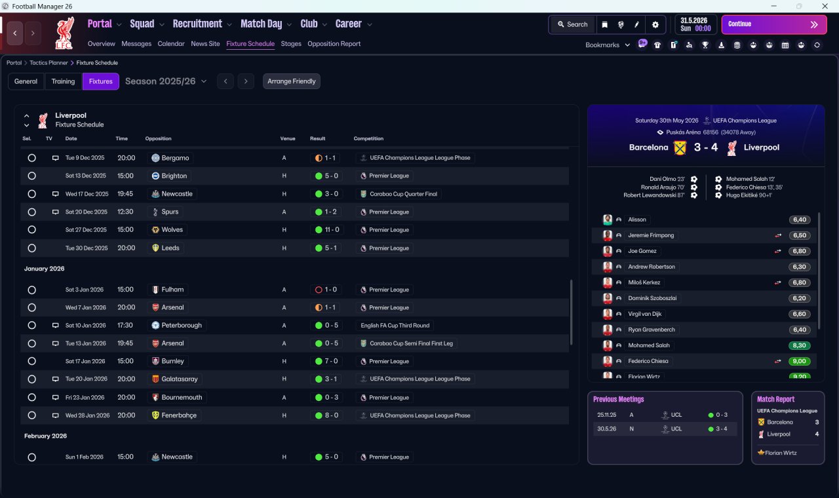Screen dimensions: 839x498
Task: Click the Barcelona crest in match summary
Action: point(680,147)
